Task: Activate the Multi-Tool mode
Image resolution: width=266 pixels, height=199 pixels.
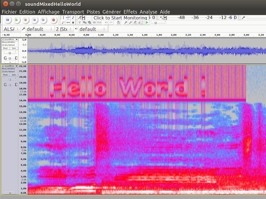Action: (73, 22)
